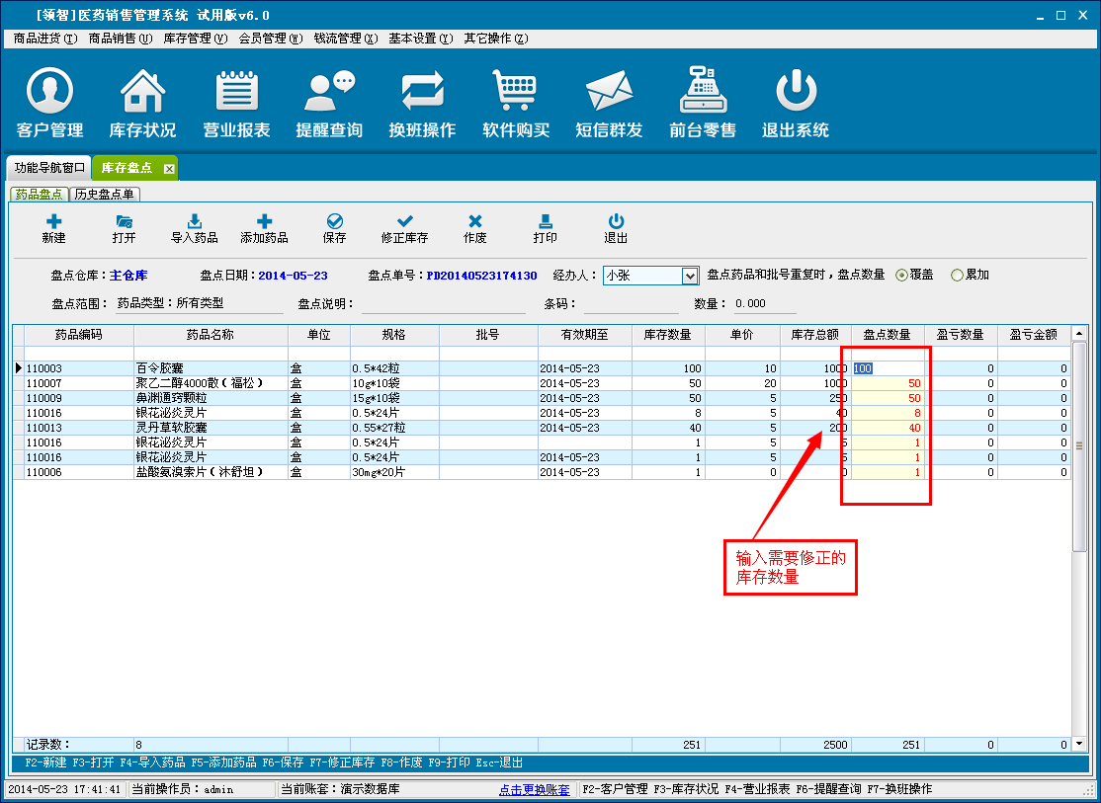Open the 基本设置 menu

[x=420, y=39]
